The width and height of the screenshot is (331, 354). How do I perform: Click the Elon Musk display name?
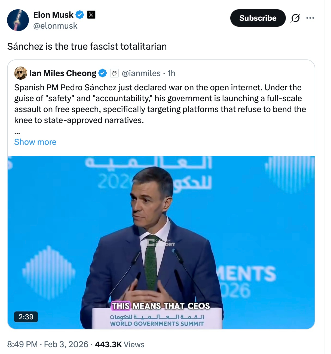(x=53, y=15)
